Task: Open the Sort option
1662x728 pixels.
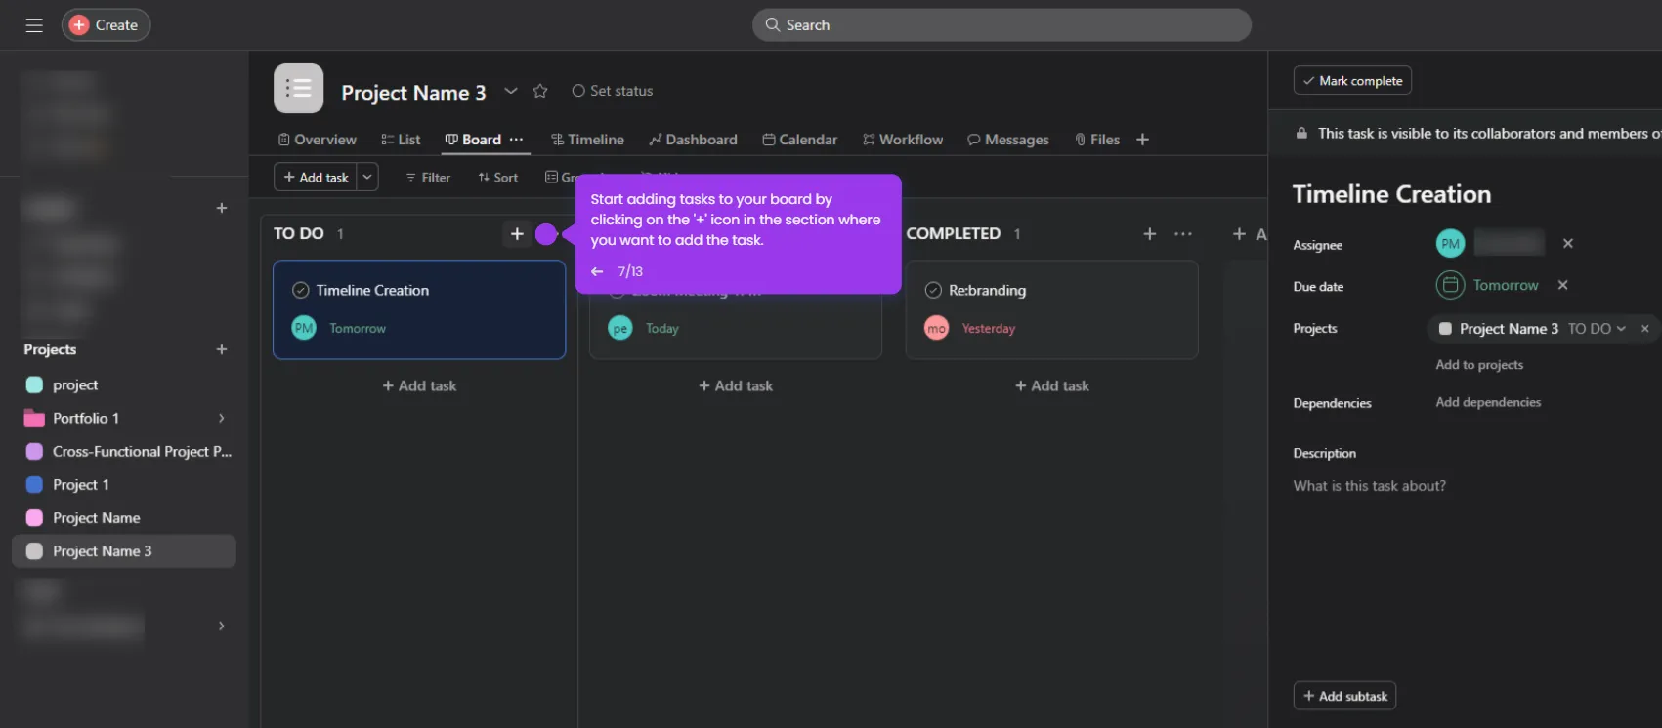Action: (x=498, y=178)
